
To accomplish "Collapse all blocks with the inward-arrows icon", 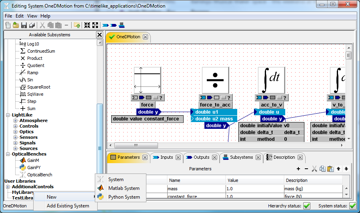I will tap(87, 25).
